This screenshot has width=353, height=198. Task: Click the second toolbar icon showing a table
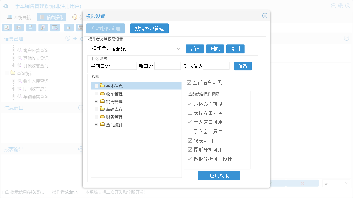pos(19,28)
